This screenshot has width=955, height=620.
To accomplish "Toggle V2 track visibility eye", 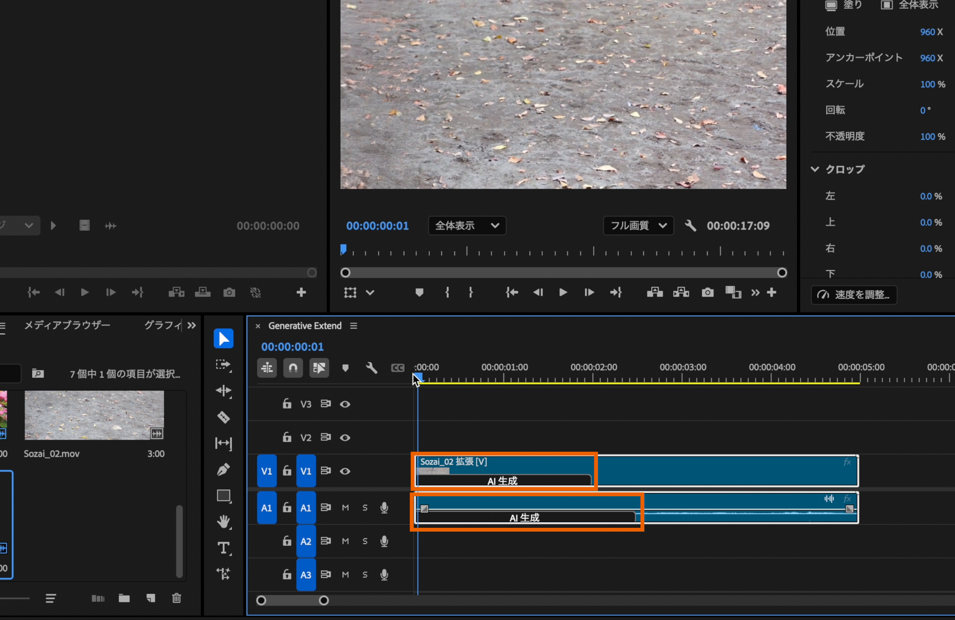I will 345,438.
